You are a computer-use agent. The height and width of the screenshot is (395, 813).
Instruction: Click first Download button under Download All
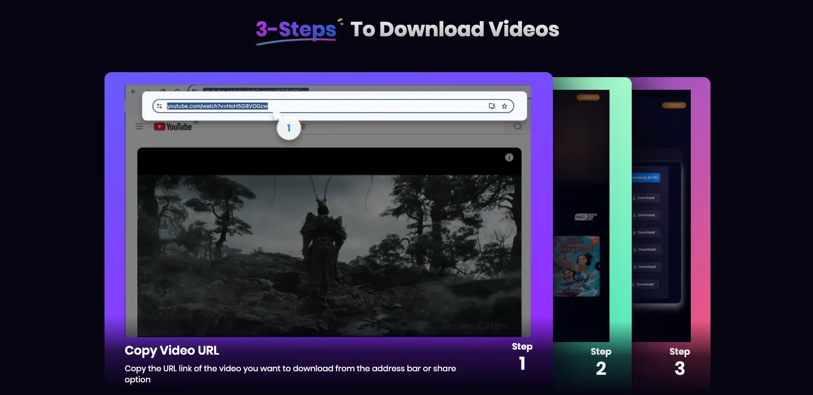(x=645, y=198)
